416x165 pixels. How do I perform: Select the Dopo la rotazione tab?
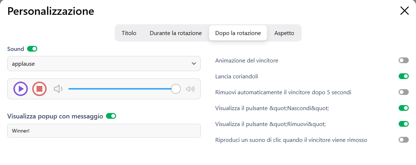coord(238,33)
